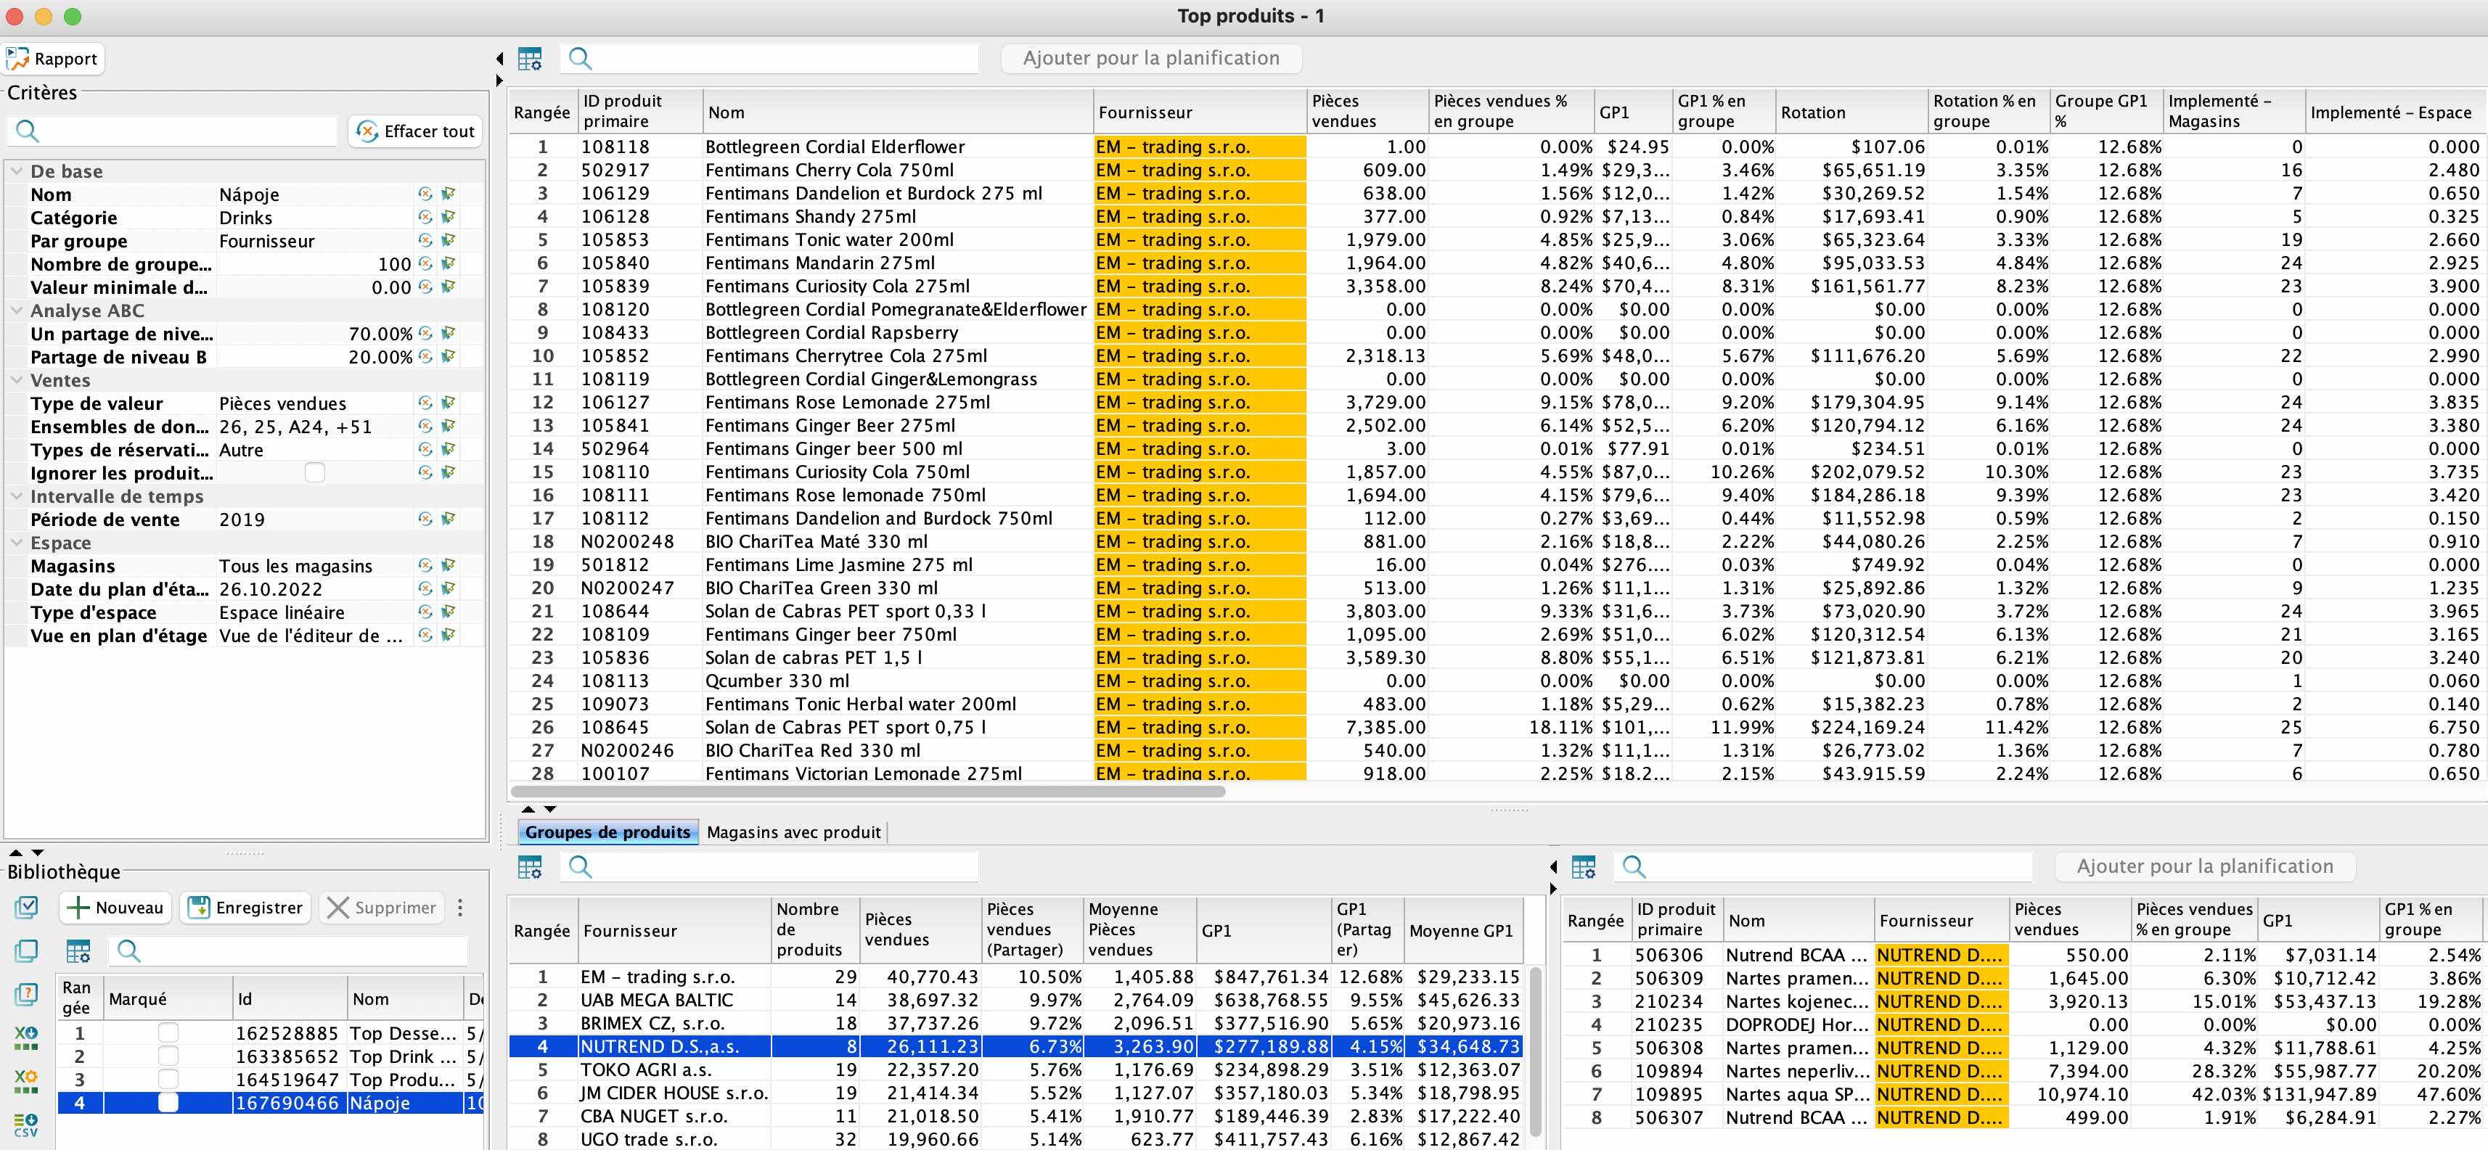Click the CSV export icon in Bibliothèque

click(26, 1125)
